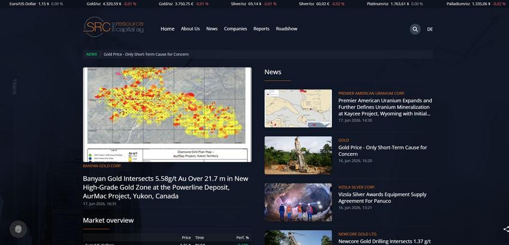Open the Companies menu item

coord(235,29)
